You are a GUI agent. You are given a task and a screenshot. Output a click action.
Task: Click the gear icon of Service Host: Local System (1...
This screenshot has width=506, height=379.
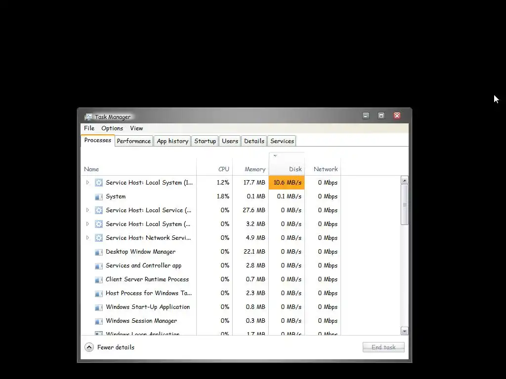(x=99, y=183)
